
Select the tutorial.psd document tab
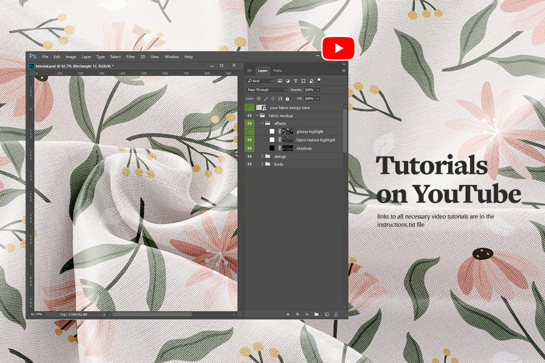[71, 66]
